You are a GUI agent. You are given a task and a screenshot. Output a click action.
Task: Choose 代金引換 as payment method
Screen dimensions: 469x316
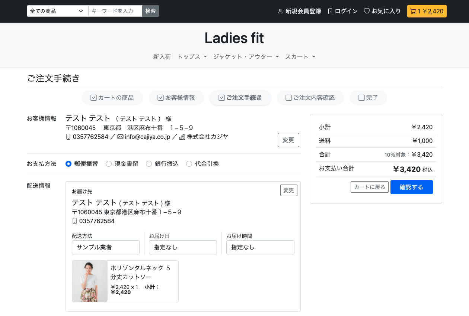click(x=189, y=163)
